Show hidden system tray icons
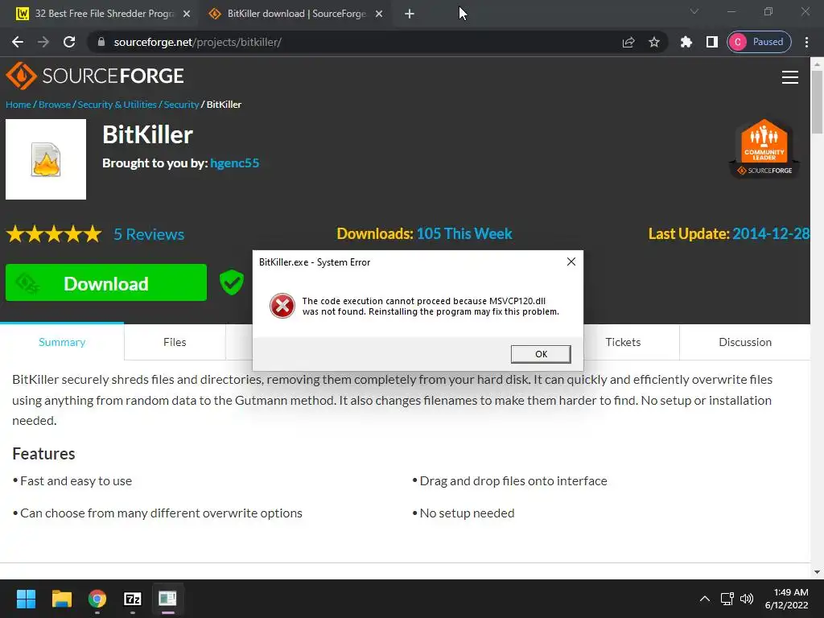 [705, 599]
